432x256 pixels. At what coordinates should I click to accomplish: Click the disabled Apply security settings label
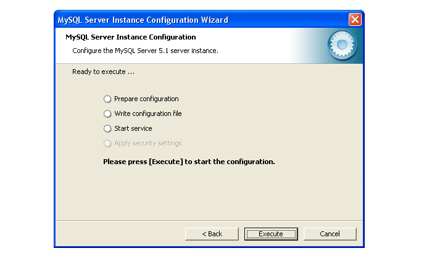pyautogui.click(x=148, y=143)
